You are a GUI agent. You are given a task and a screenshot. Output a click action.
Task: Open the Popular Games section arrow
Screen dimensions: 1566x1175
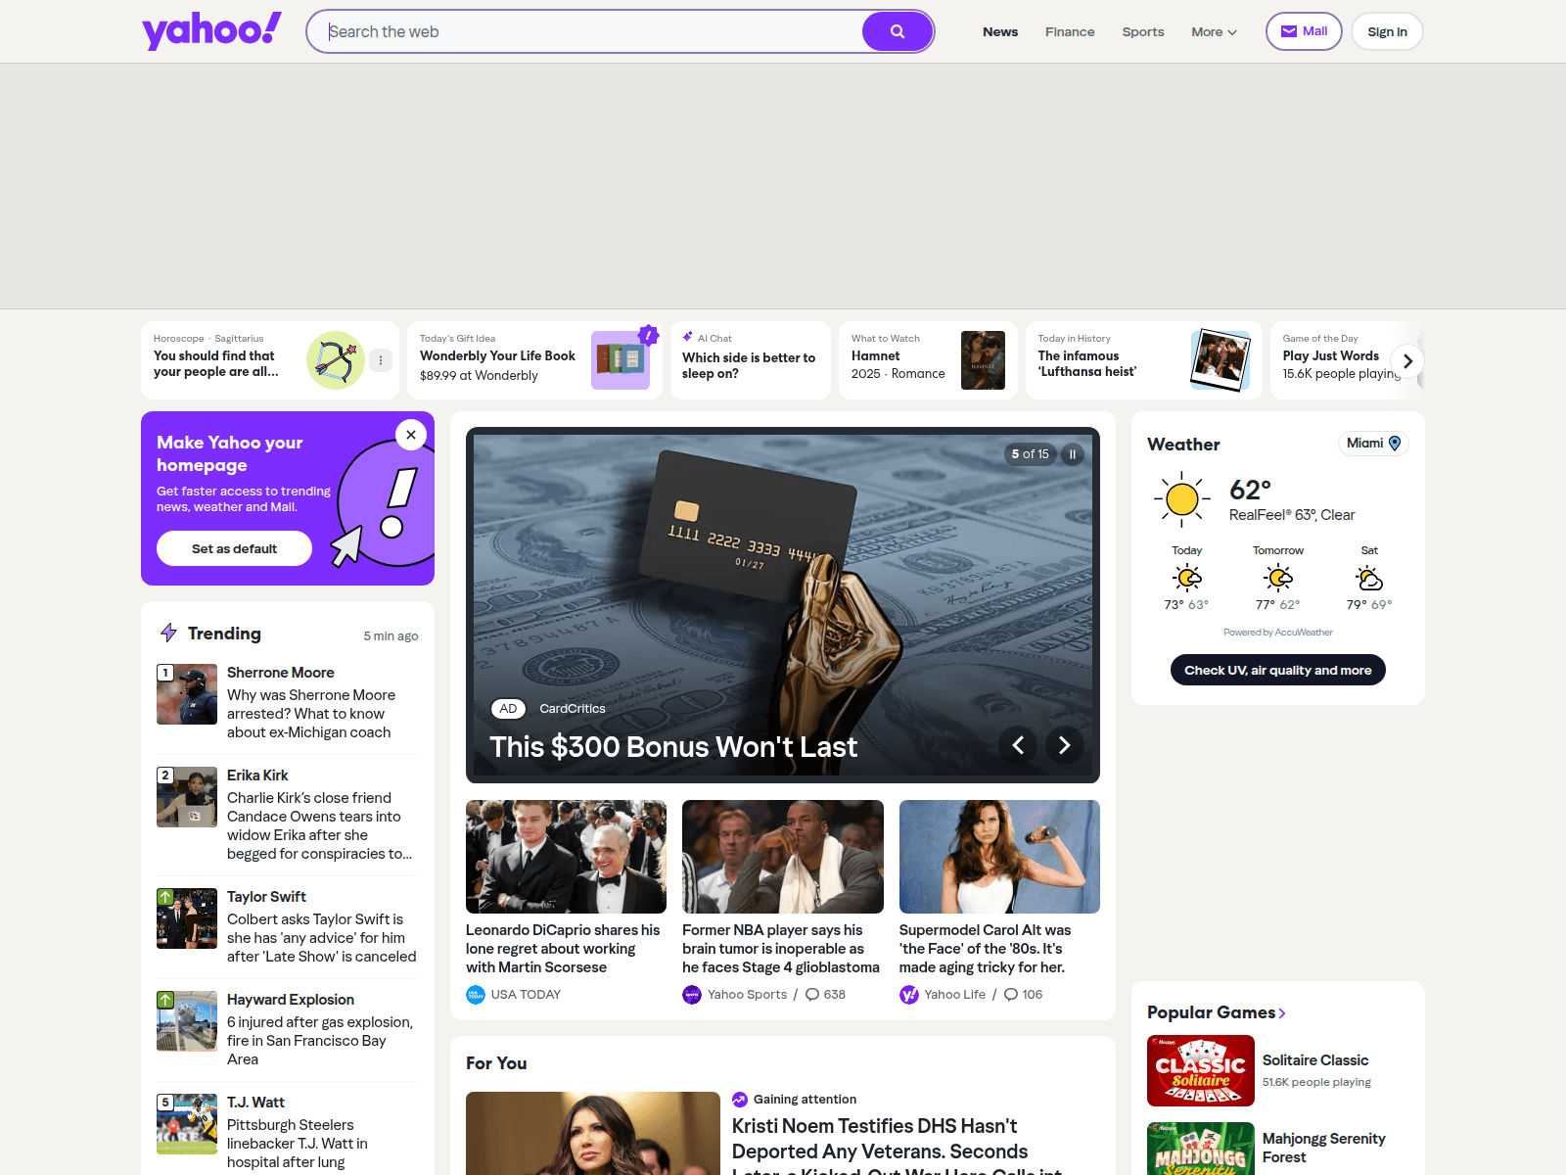tap(1282, 1013)
